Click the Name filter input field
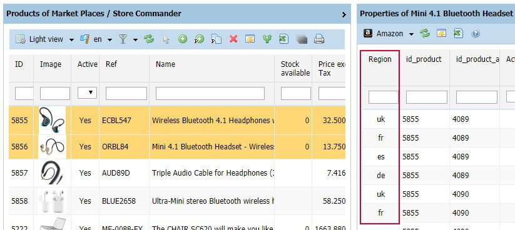 (x=210, y=94)
